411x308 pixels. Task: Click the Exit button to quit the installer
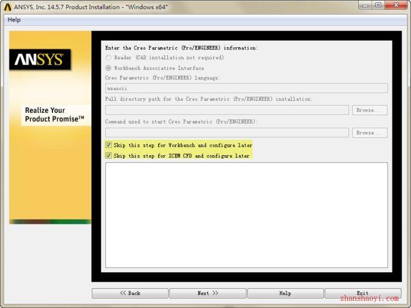(363, 293)
